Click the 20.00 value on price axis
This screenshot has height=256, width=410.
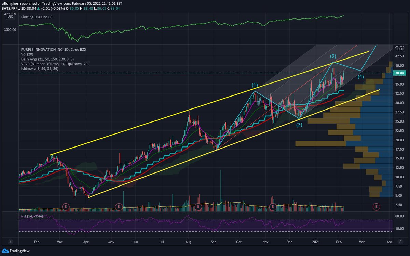coord(400,140)
